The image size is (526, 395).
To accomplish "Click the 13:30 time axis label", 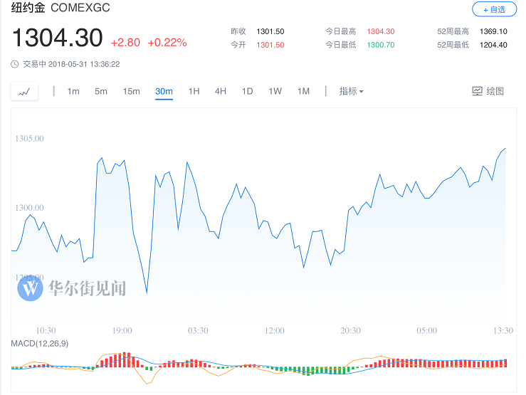I will click(503, 331).
